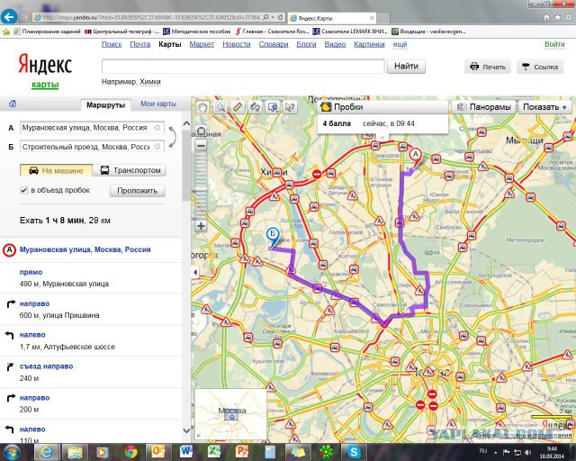Toggle the Пробки traffic layer button
Image resolution: width=576 pixels, height=461 pixels.
[x=382, y=107]
